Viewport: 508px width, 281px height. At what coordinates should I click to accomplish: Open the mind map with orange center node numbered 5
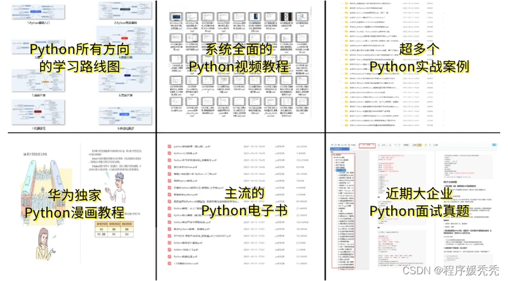[38, 81]
